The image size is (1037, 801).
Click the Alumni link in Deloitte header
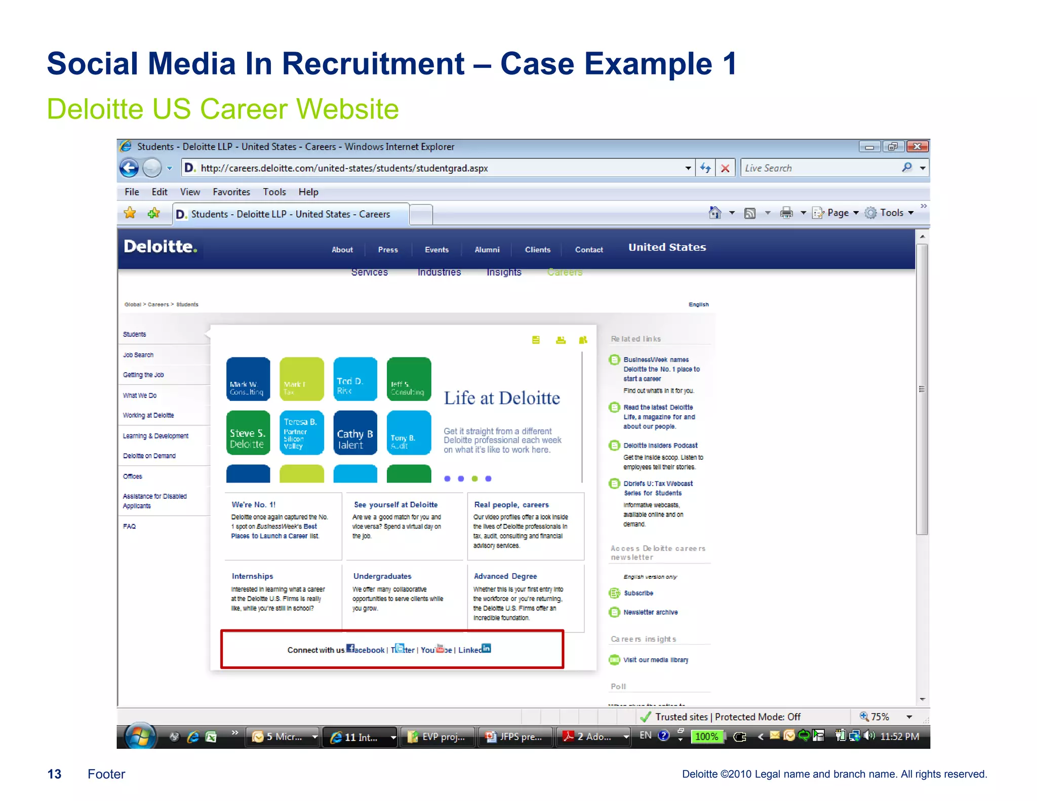487,250
